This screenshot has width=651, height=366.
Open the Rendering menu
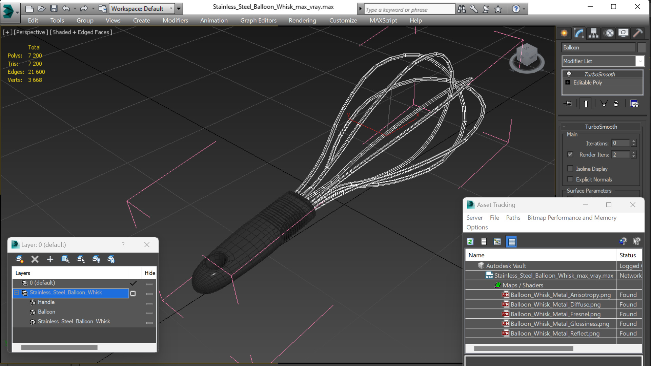[302, 20]
